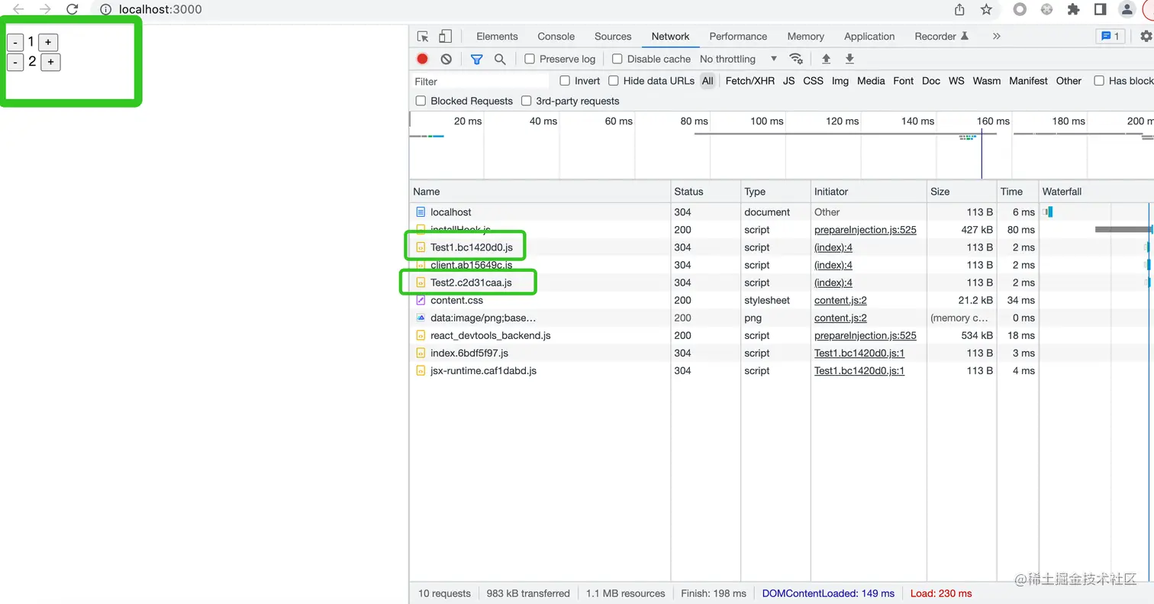Viewport: 1154px width, 604px height.
Task: Expand more DevTools tabs chevron
Action: [x=996, y=36]
